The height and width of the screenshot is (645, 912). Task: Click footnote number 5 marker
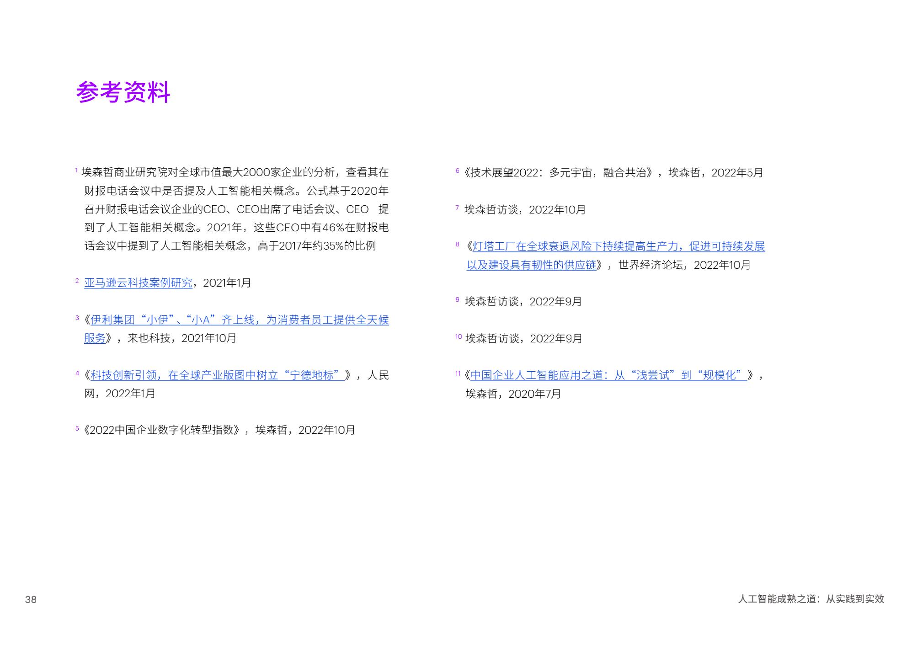tap(77, 428)
